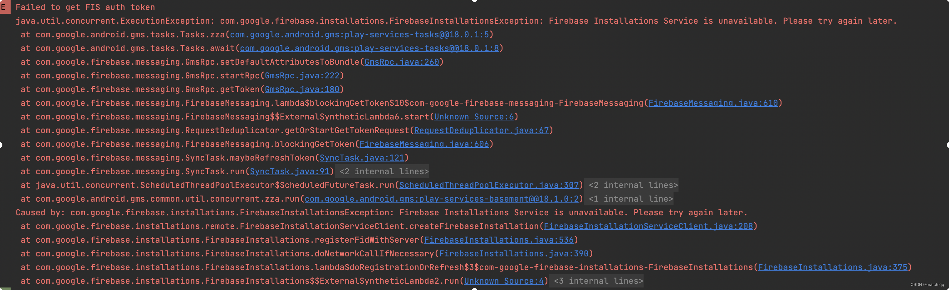Open SyncTask.java:91 link
This screenshot has width=949, height=290.
[289, 171]
